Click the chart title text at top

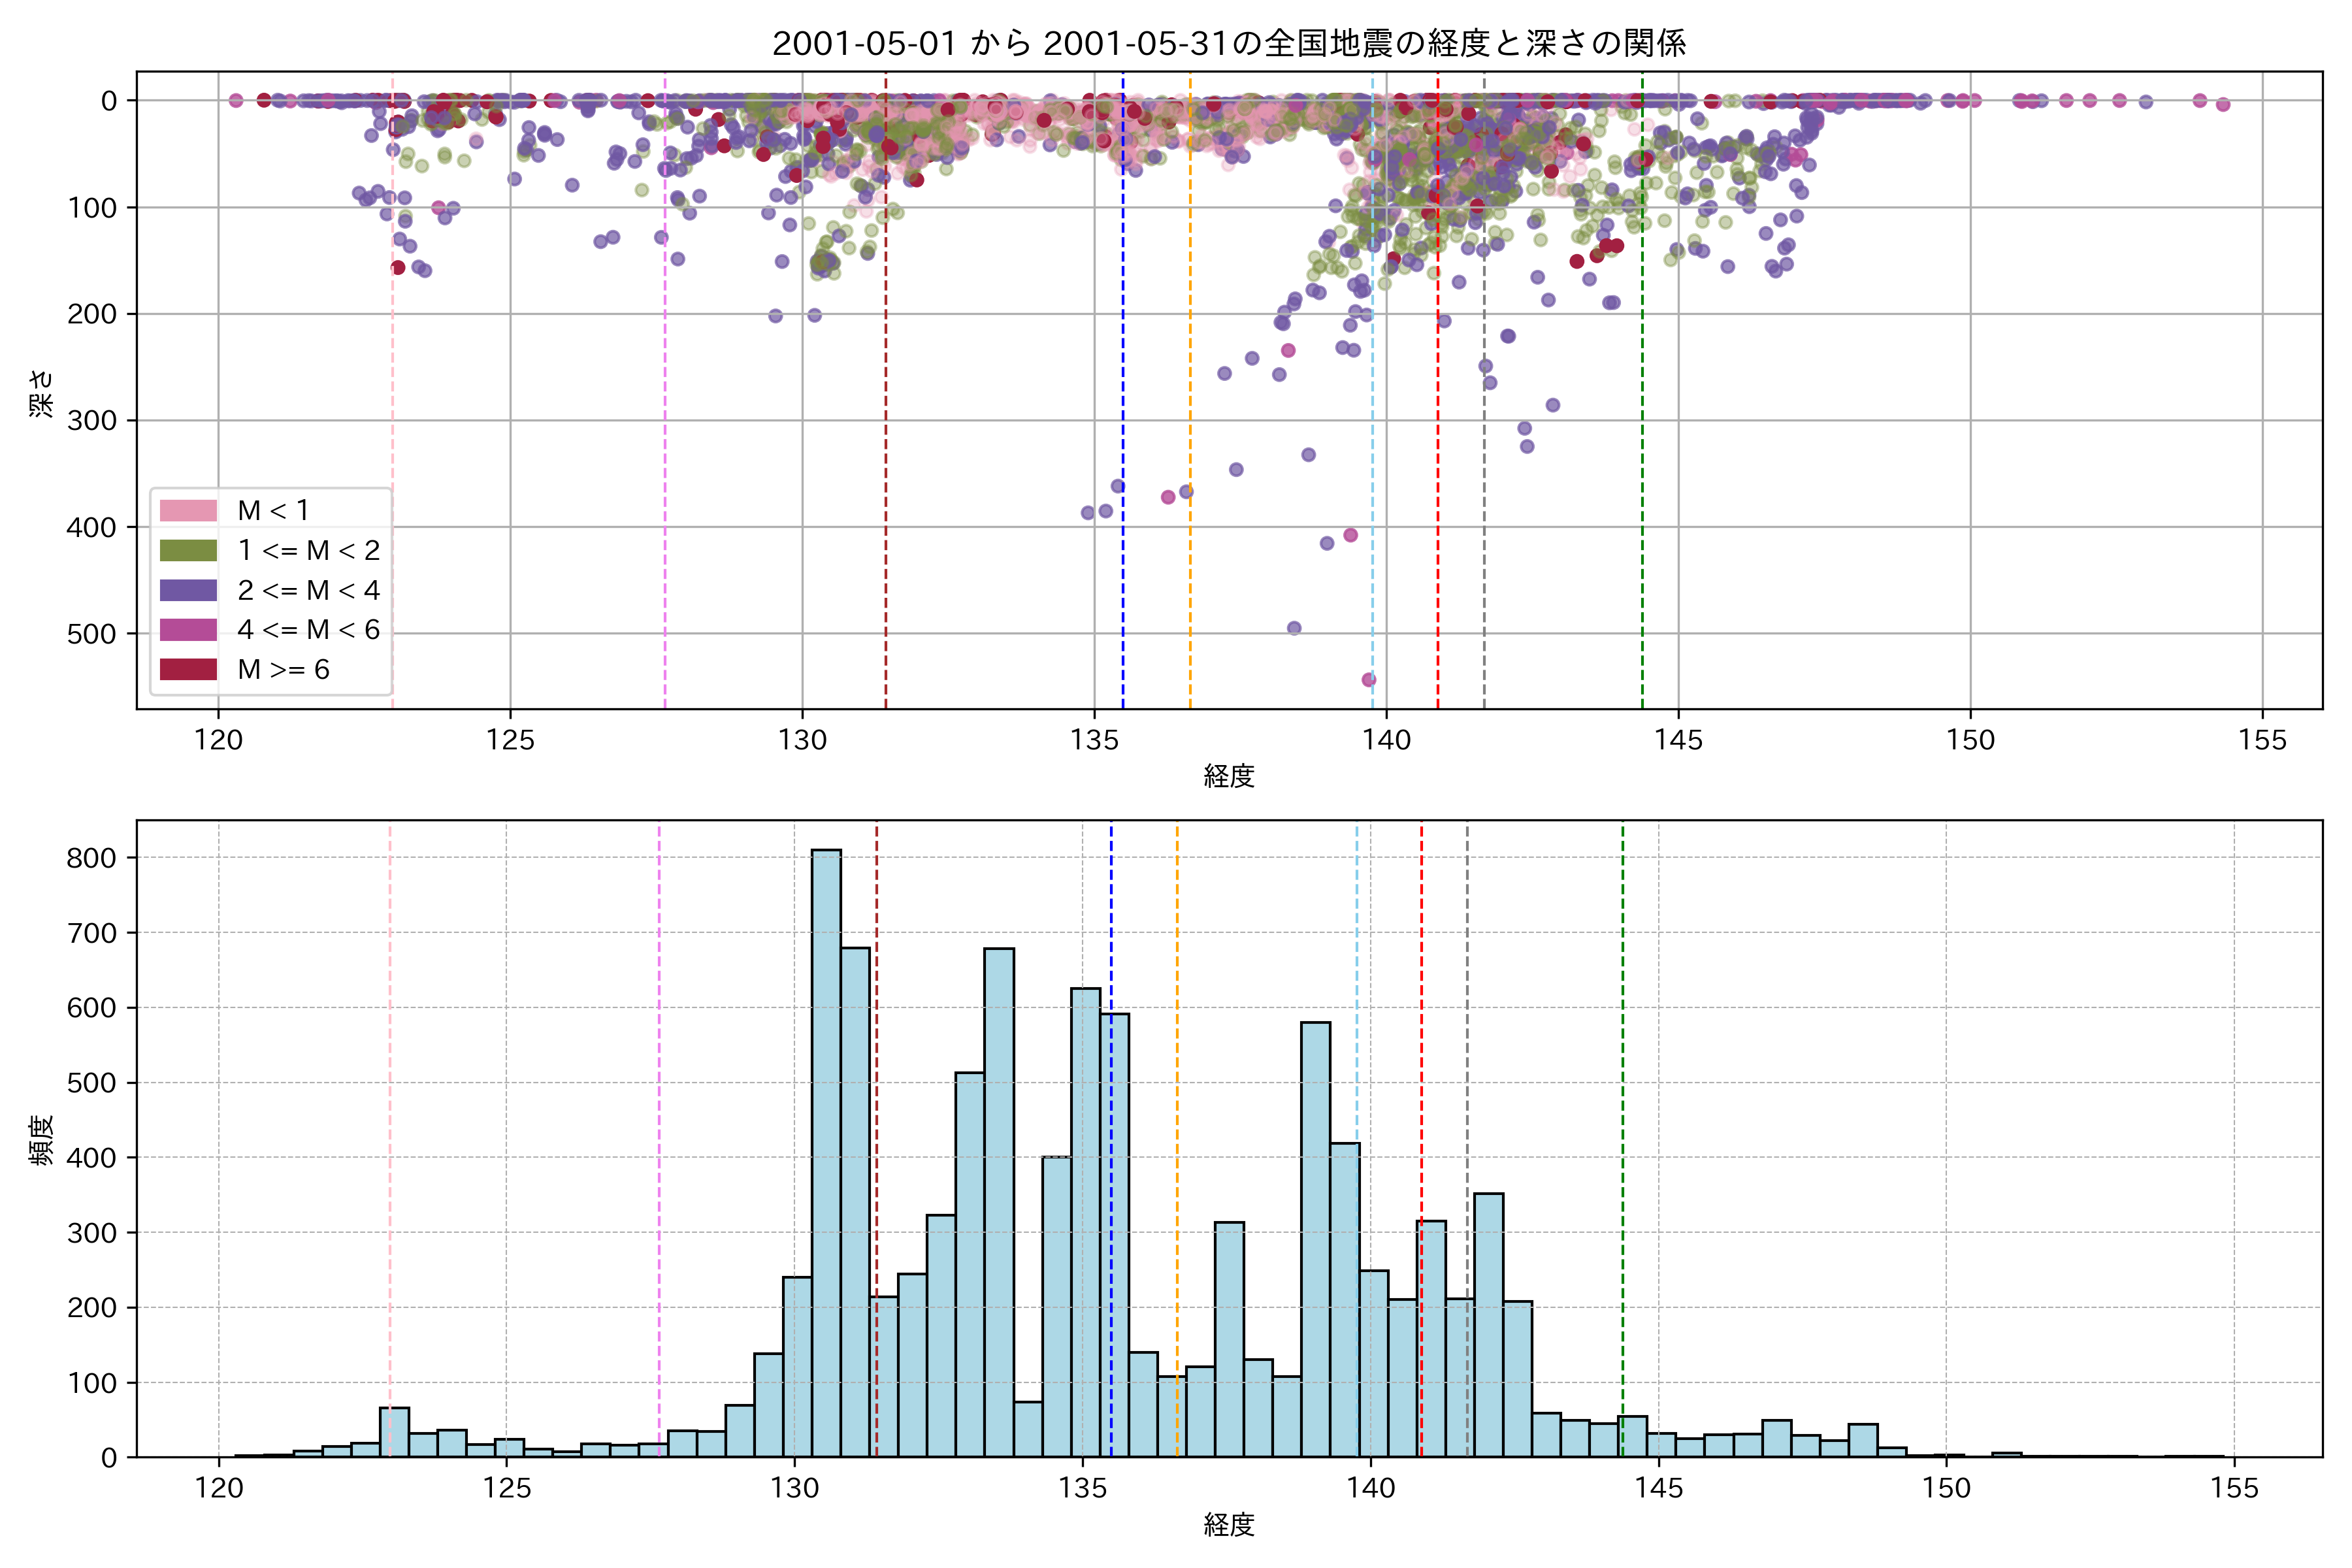tap(1229, 43)
